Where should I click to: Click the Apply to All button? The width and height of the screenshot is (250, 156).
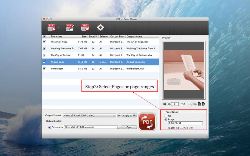(x=129, y=115)
